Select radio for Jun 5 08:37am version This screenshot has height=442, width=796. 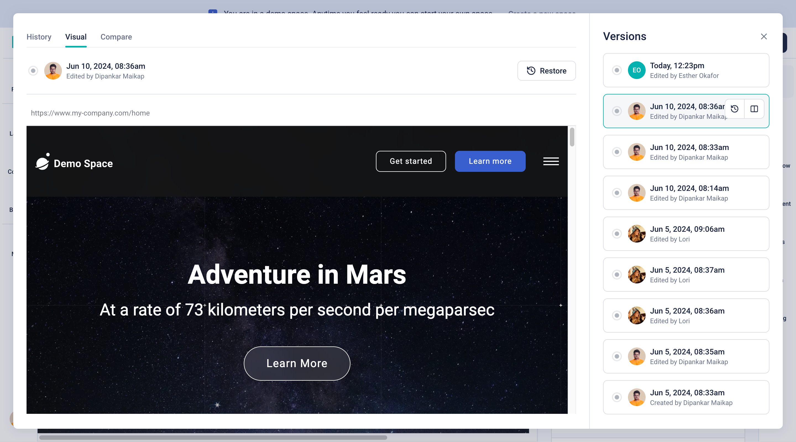617,275
